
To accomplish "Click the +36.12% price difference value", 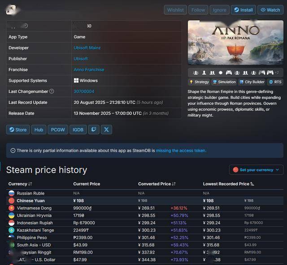I will [x=179, y=208].
